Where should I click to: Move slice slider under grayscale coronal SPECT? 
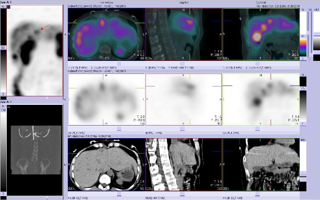coord(257,129)
